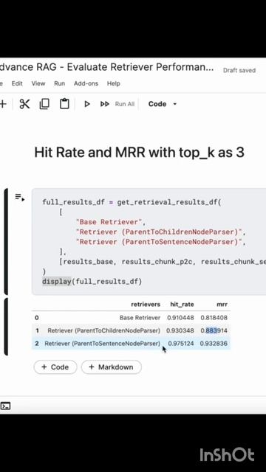The height and width of the screenshot is (472, 266).
Task: Click the Cut cell scissors icon
Action: click(24, 104)
